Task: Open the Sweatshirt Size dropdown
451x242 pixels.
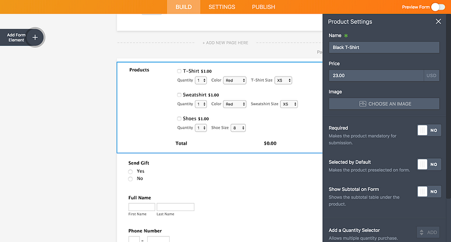Action: point(289,104)
